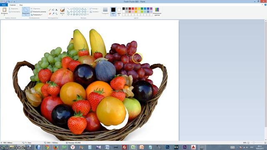This screenshot has height=150, width=267.
Task: Click the Copy button
Action: [14, 12]
